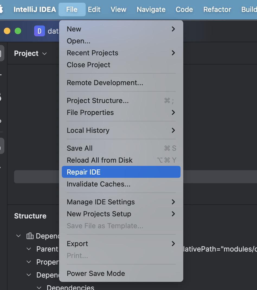Screen dimensions: 257x290
Task: Open the Refactor menu
Action: pos(217,9)
